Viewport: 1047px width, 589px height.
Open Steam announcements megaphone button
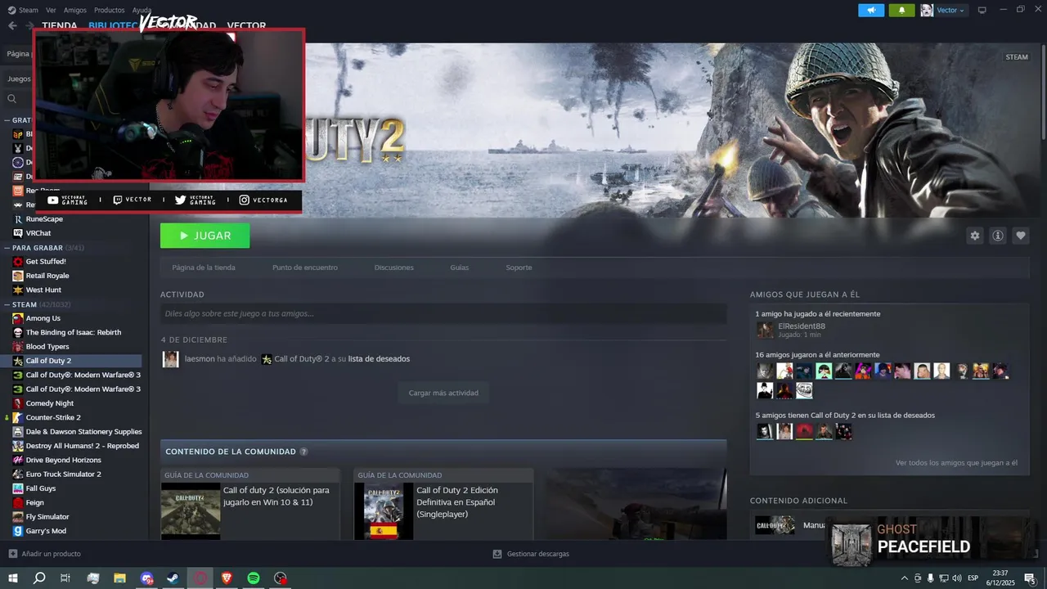(871, 10)
